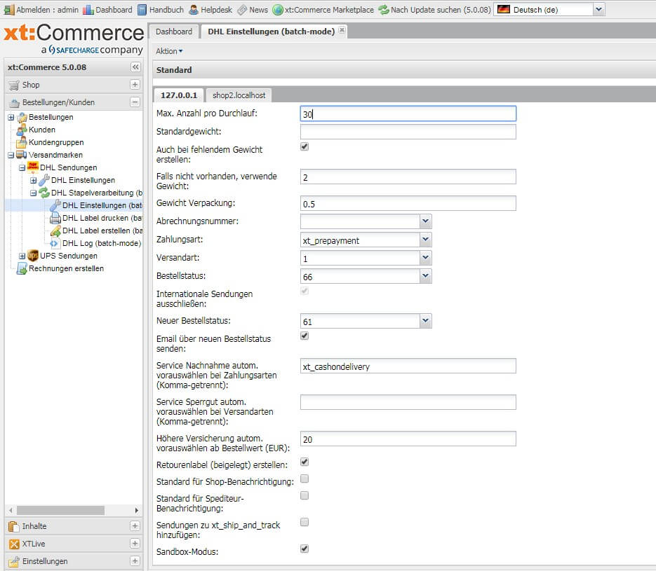Image resolution: width=656 pixels, height=571 pixels.
Task: Click the Bestellungen/Kunden basket icon
Action: tap(15, 103)
